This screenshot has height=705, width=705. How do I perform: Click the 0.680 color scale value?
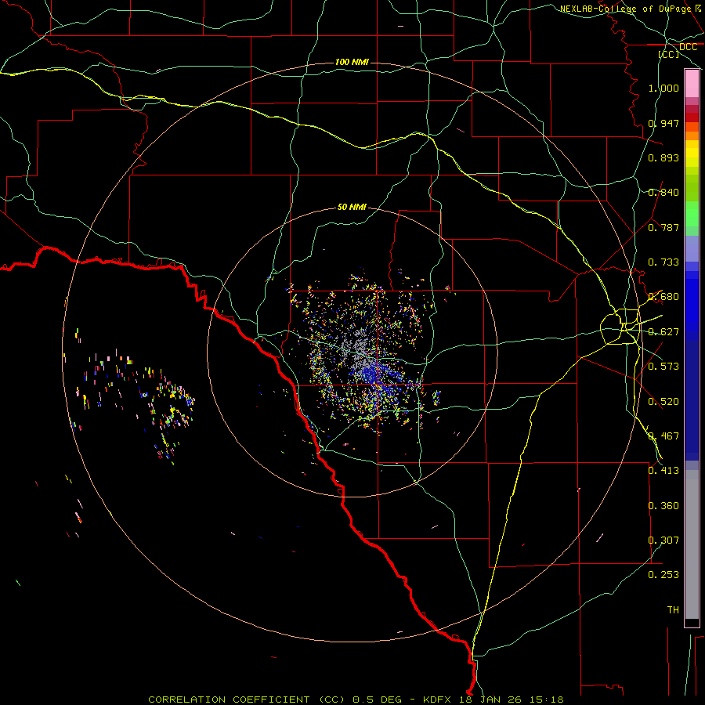click(x=663, y=297)
